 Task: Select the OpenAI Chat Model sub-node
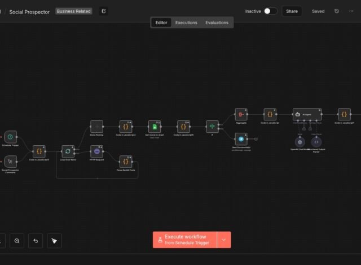click(300, 142)
